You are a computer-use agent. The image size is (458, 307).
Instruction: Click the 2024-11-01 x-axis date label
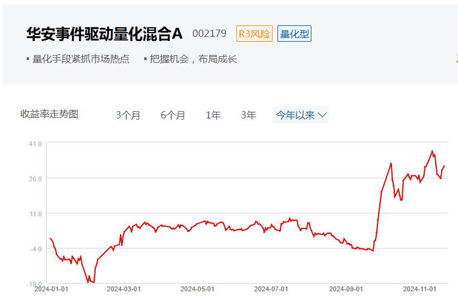(x=420, y=289)
